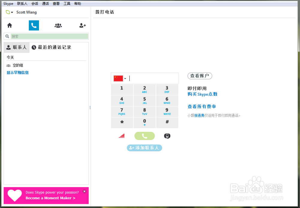Open the 联系人 menu in the menu bar
Screen dimensions: 300x208
point(22,4)
